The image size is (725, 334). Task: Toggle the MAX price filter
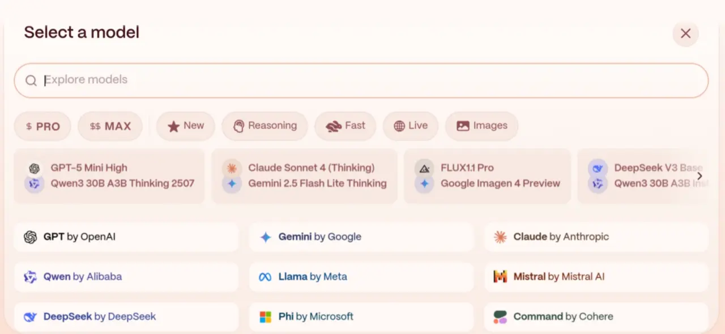coord(110,126)
